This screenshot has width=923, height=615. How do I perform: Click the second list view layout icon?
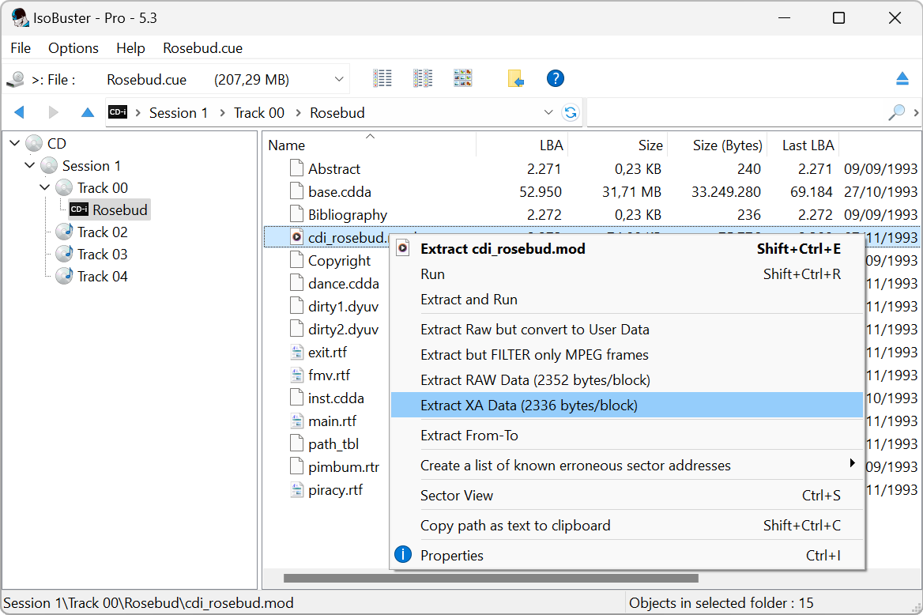423,78
